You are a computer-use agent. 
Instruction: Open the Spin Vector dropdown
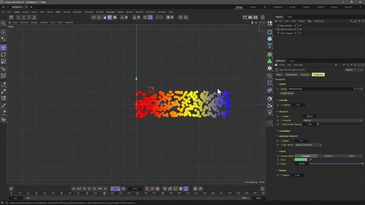tap(308, 145)
